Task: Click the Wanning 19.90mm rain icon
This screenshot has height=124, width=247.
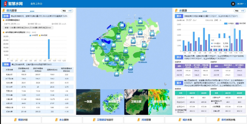Action: [x=143, y=58]
